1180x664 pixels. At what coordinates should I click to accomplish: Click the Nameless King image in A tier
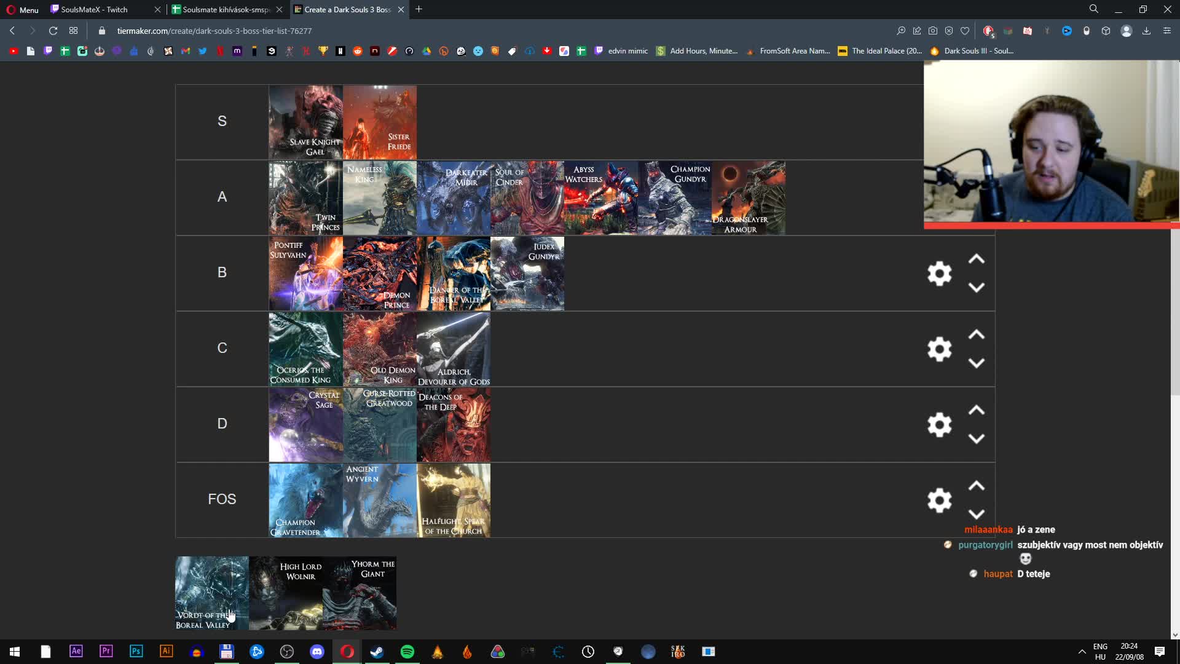379,198
